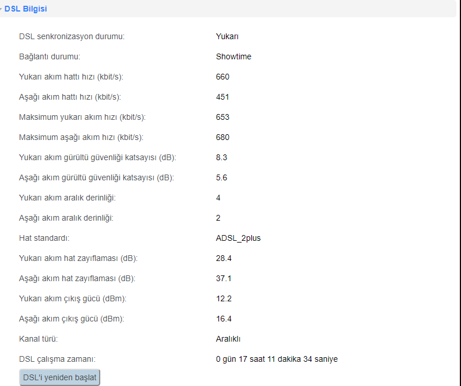Select the "ADSL_2plus" line standard value
Viewport: 461px width, 386px height.
tap(238, 238)
